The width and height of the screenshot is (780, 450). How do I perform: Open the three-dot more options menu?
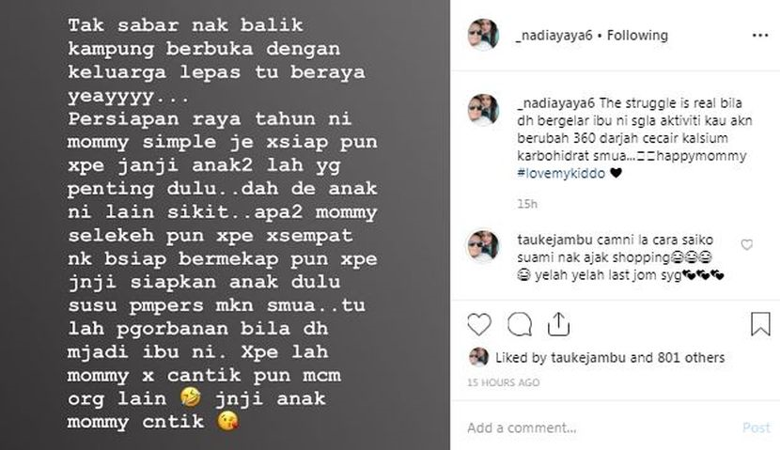click(x=760, y=36)
